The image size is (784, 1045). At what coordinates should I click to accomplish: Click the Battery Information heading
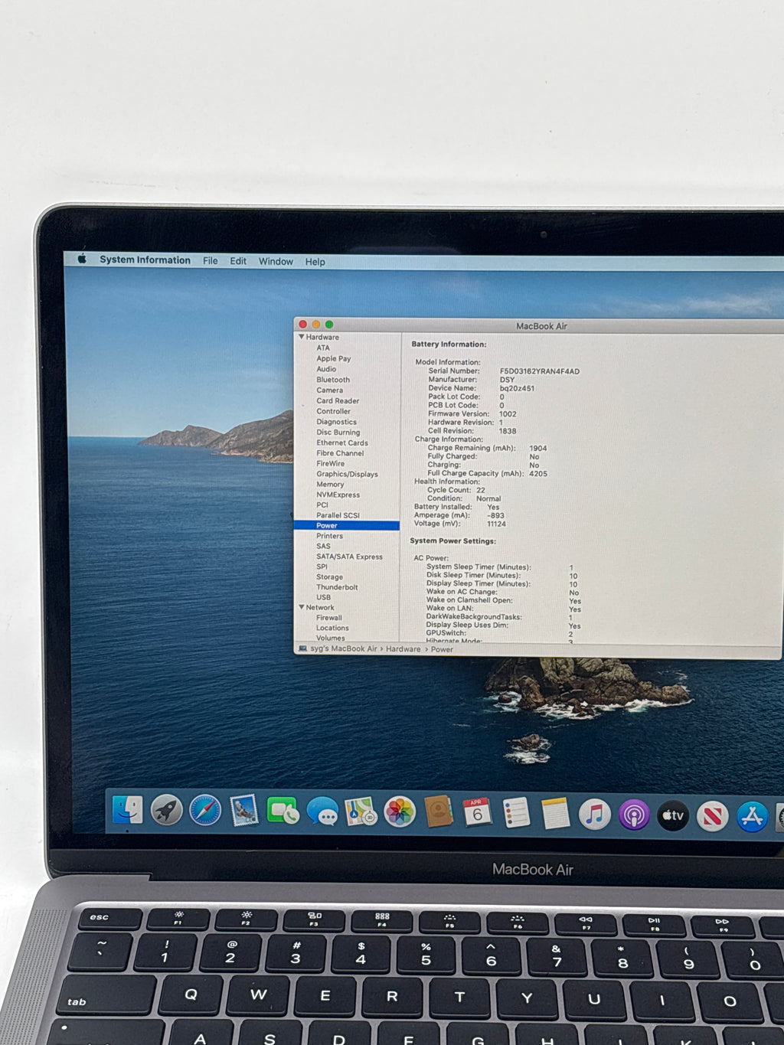pyautogui.click(x=449, y=345)
